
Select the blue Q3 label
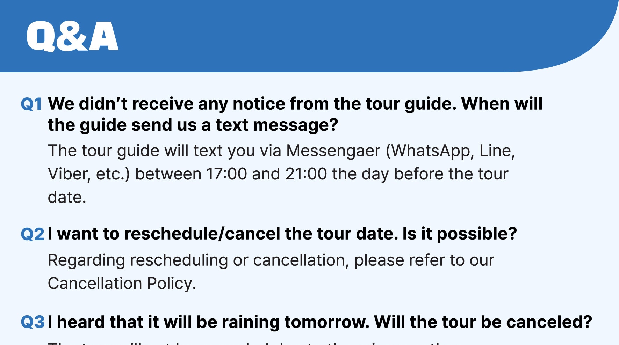[33, 322]
